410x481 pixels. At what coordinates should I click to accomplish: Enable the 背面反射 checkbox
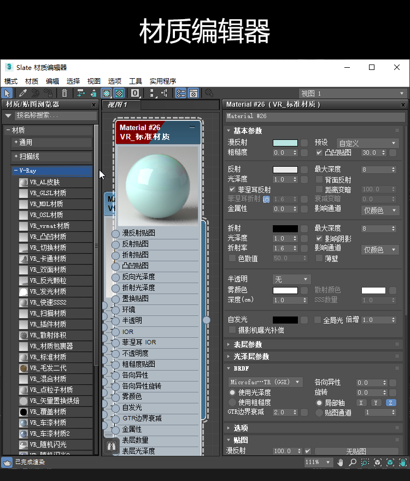[319, 179]
